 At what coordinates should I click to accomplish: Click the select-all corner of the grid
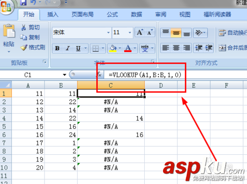(6, 85)
